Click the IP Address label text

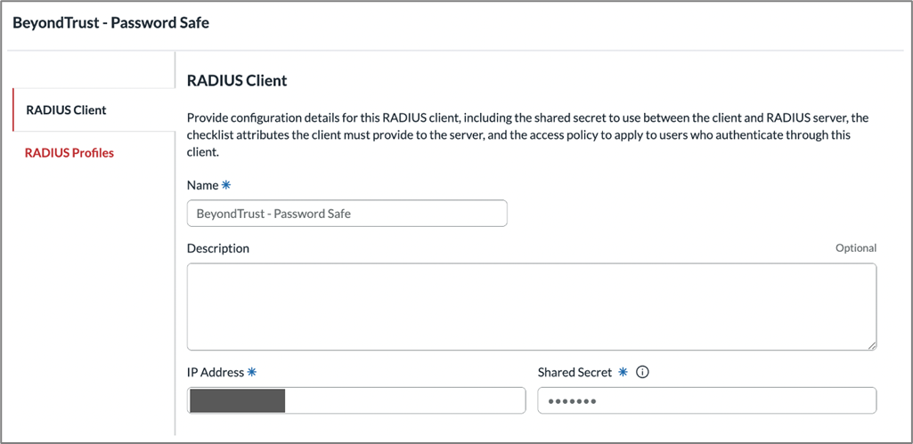(x=215, y=373)
